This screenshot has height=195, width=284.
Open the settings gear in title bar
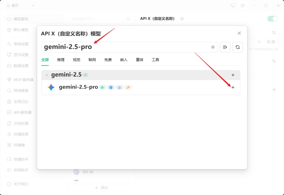243,6
